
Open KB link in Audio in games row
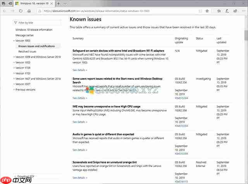(x=181, y=153)
